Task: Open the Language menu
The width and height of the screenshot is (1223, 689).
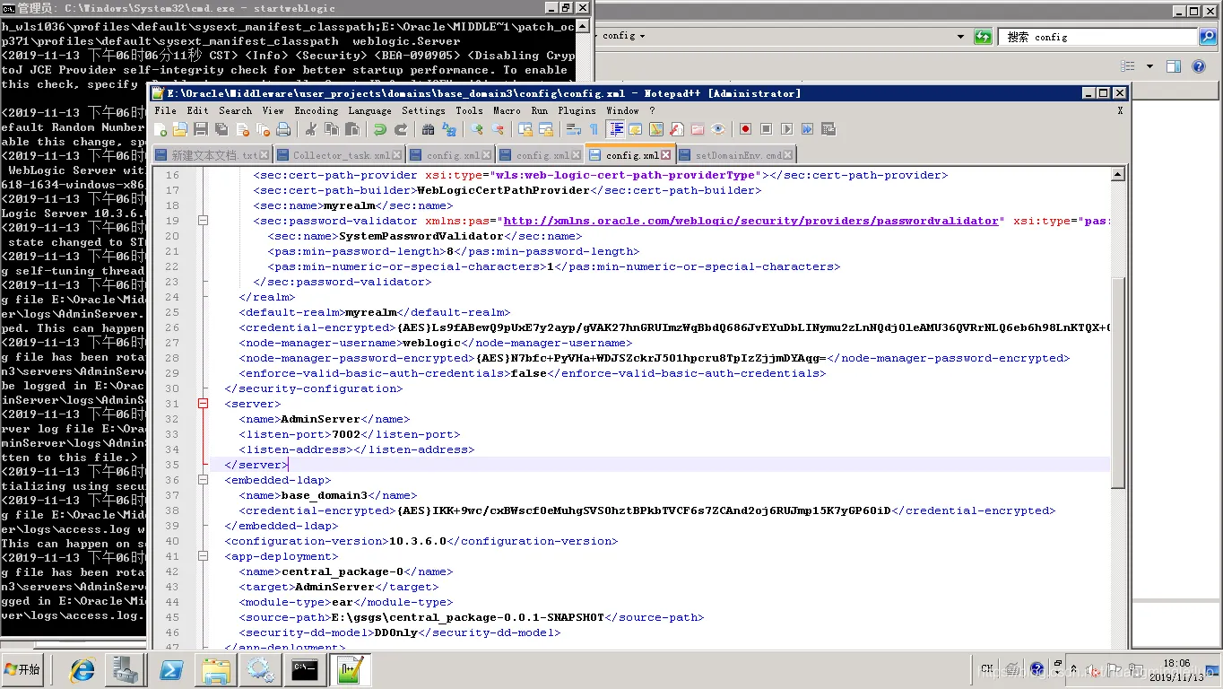Action: [x=369, y=110]
